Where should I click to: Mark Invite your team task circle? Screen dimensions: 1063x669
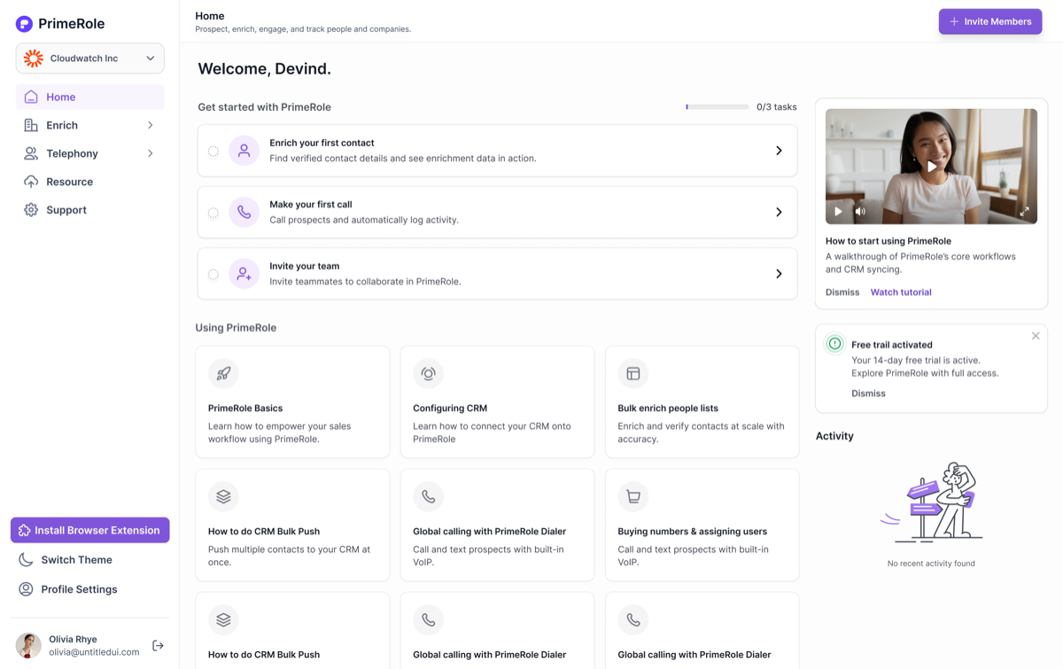click(x=213, y=275)
